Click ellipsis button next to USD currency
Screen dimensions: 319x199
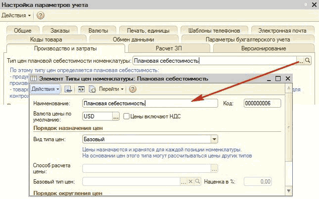click(116, 117)
